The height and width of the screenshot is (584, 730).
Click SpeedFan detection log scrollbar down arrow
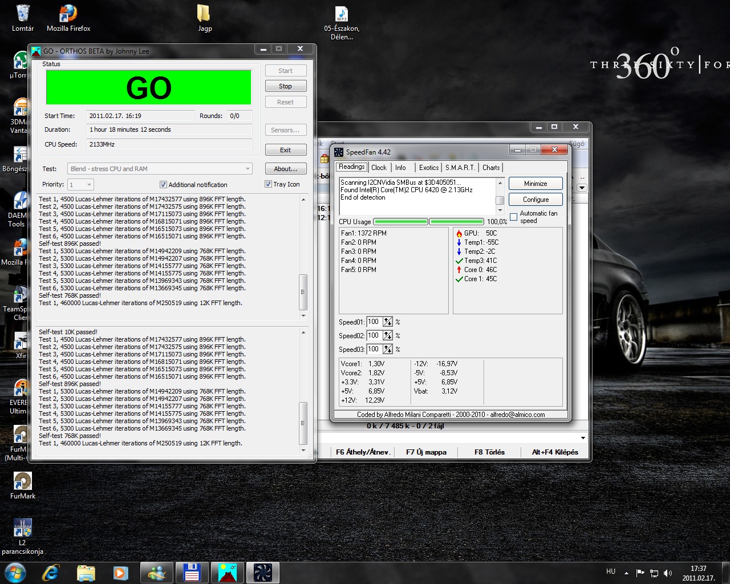500,209
